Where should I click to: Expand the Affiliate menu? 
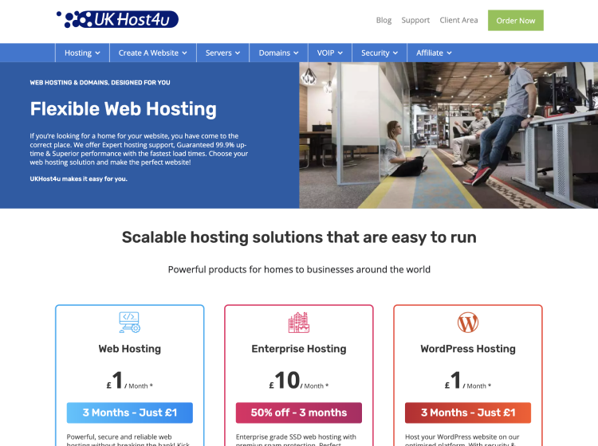point(434,53)
